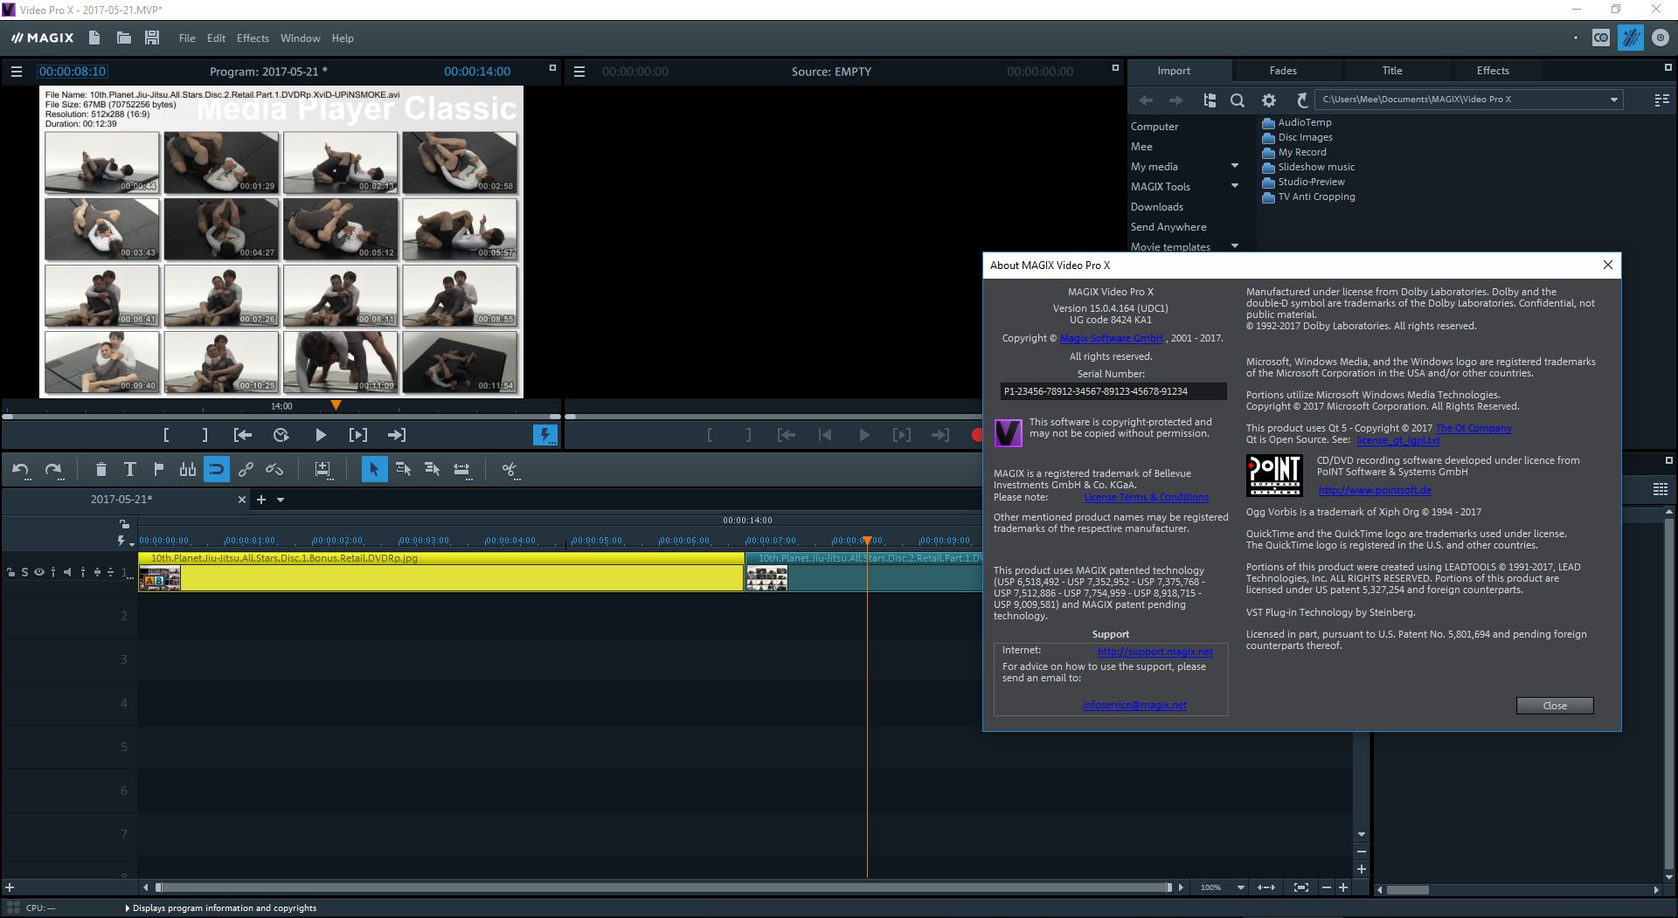Toggle the magnet object snap button
Image resolution: width=1678 pixels, height=918 pixels.
coord(216,470)
